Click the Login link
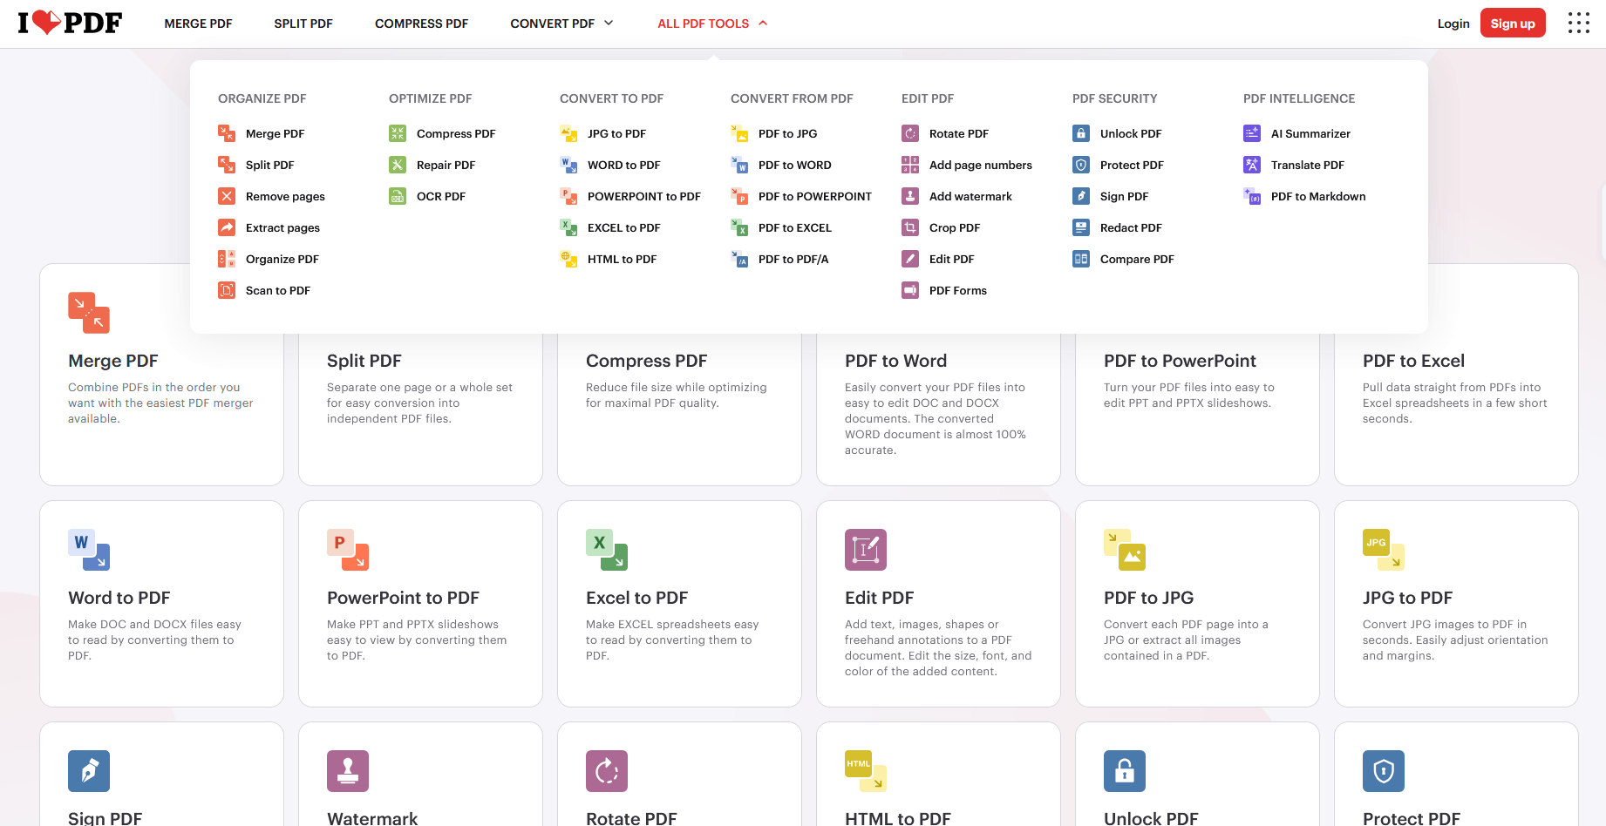1606x826 pixels. tap(1453, 24)
